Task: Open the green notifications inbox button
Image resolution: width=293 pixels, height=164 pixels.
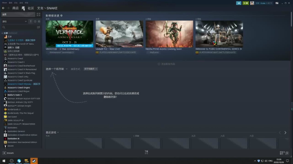Action: pos(245,3)
